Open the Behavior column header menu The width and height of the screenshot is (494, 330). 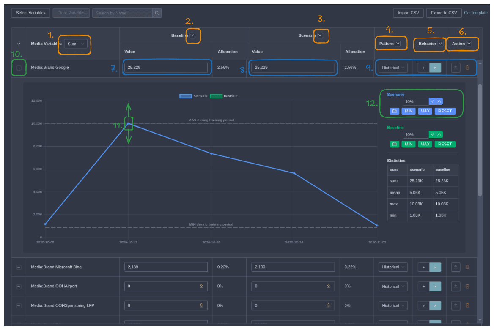pos(440,44)
